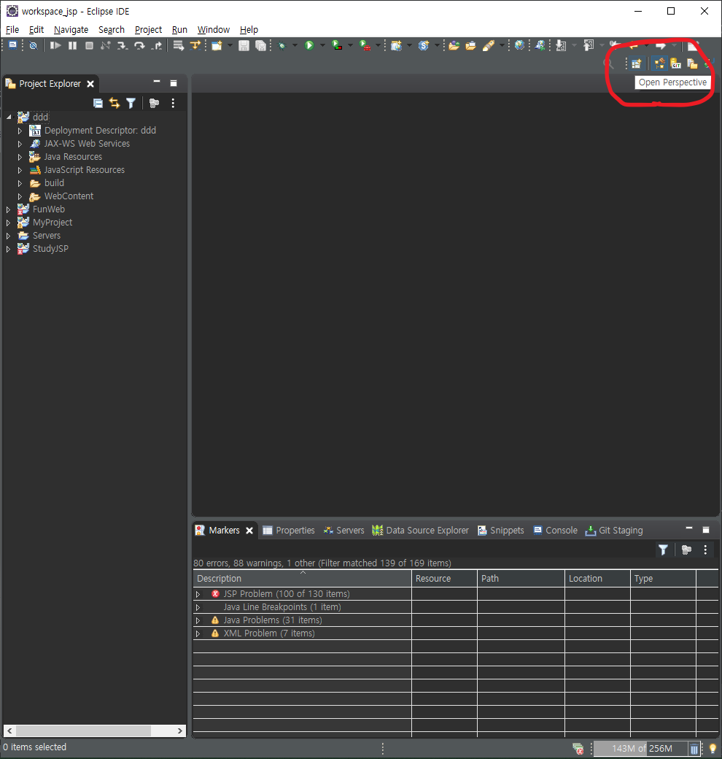Minimize the Project Explorer panel
This screenshot has width=722, height=759.
[x=157, y=82]
